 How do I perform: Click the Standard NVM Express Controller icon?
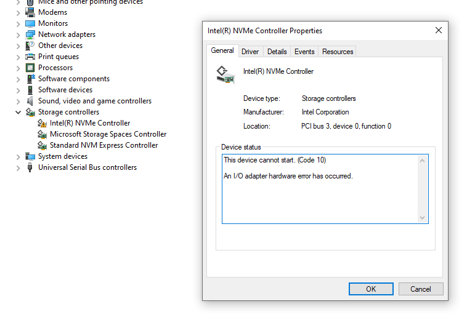(x=42, y=145)
